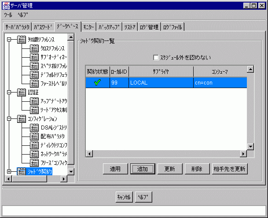Click the キャンセル button

pyautogui.click(x=124, y=197)
